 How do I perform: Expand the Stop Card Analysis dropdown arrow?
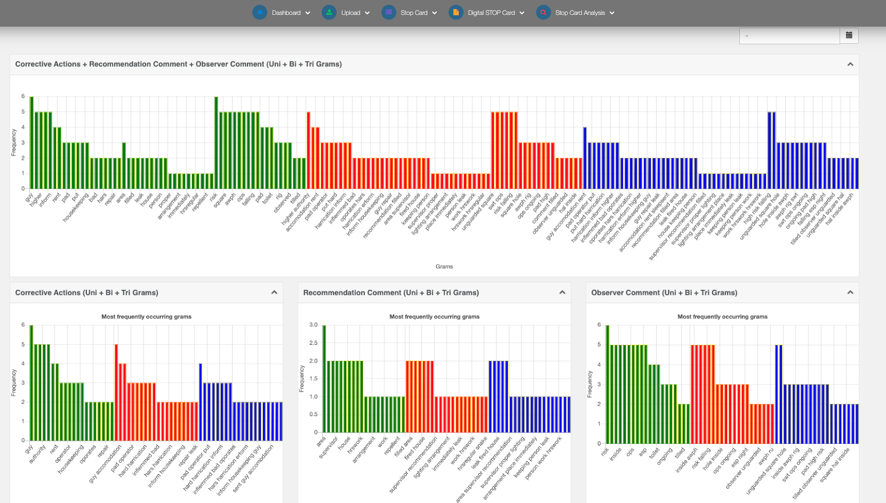click(612, 13)
